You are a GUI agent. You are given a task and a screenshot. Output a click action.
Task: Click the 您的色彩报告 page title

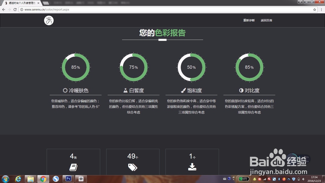point(162,33)
